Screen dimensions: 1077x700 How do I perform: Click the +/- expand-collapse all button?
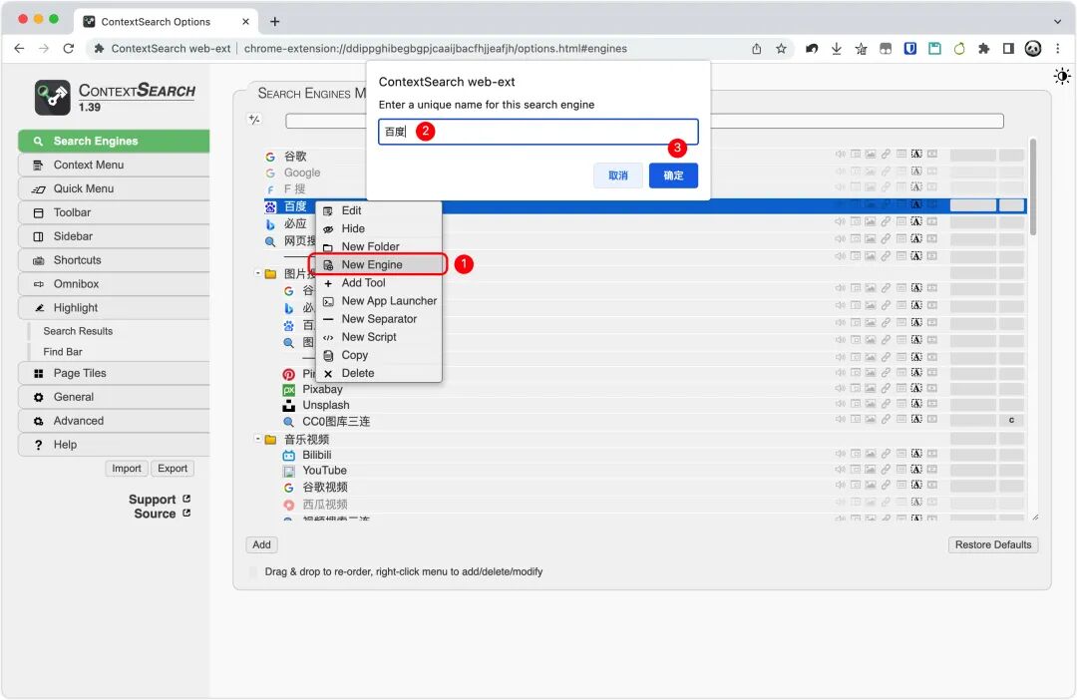point(254,120)
